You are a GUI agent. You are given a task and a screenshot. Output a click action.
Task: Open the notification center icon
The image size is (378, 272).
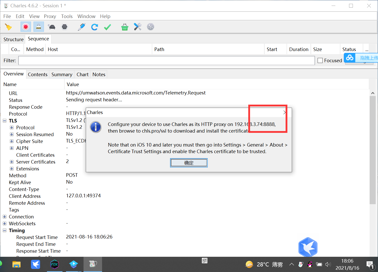click(x=370, y=265)
